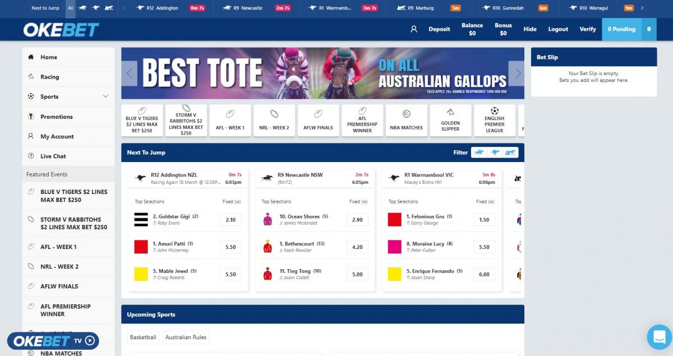Select the Basketball tab under Upcoming Sports
Viewport: 673px width, 356px height.
143,337
